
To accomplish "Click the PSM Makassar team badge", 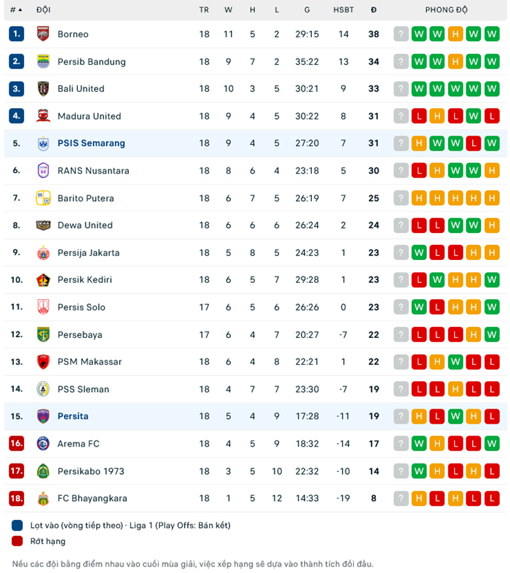I will point(41,361).
